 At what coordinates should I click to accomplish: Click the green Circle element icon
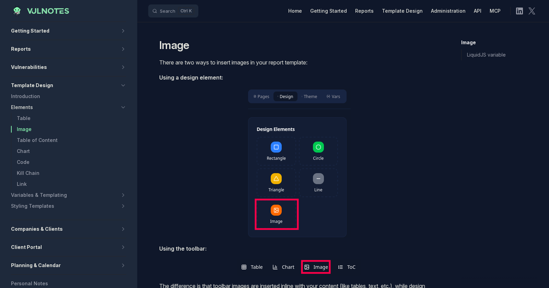point(318,147)
